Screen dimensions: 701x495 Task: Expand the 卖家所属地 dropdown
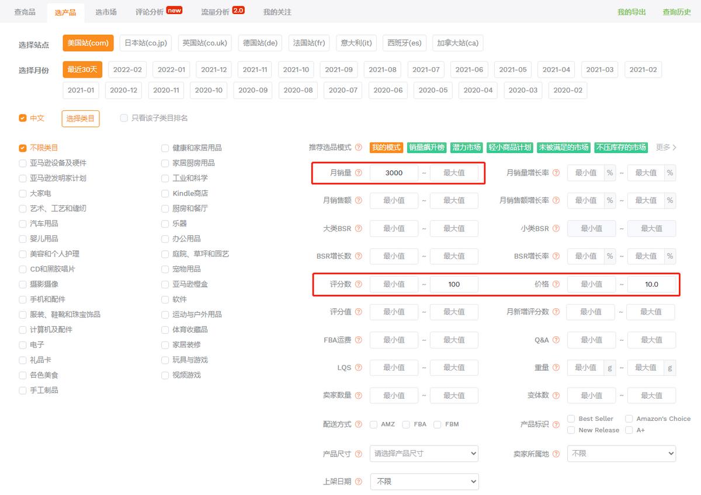(x=621, y=453)
